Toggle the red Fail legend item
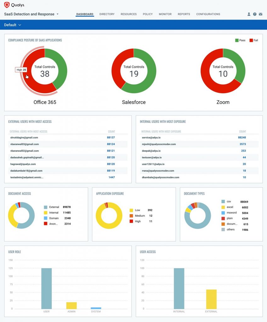This screenshot has height=322, width=267. click(254, 40)
